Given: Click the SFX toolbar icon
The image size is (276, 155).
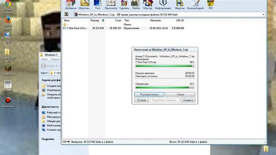Looking at the screenshot, I should click(210, 4).
